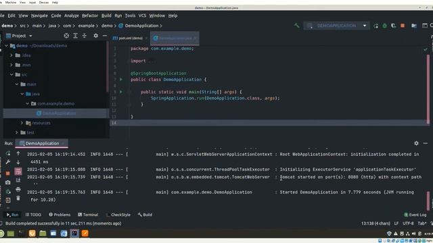Click the exit icon in the Run panel sidebar
Screen dimensions: 433x243
[8, 200]
